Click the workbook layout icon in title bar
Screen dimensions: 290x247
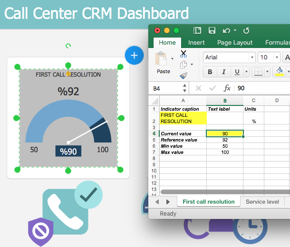pos(197,30)
